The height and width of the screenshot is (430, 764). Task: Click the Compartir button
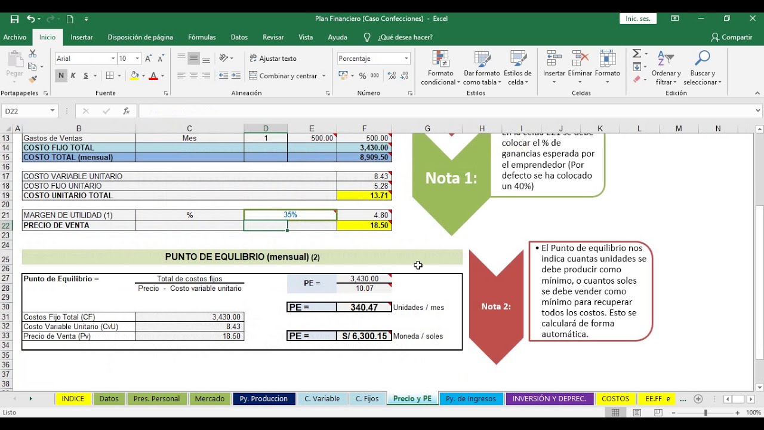(x=731, y=37)
